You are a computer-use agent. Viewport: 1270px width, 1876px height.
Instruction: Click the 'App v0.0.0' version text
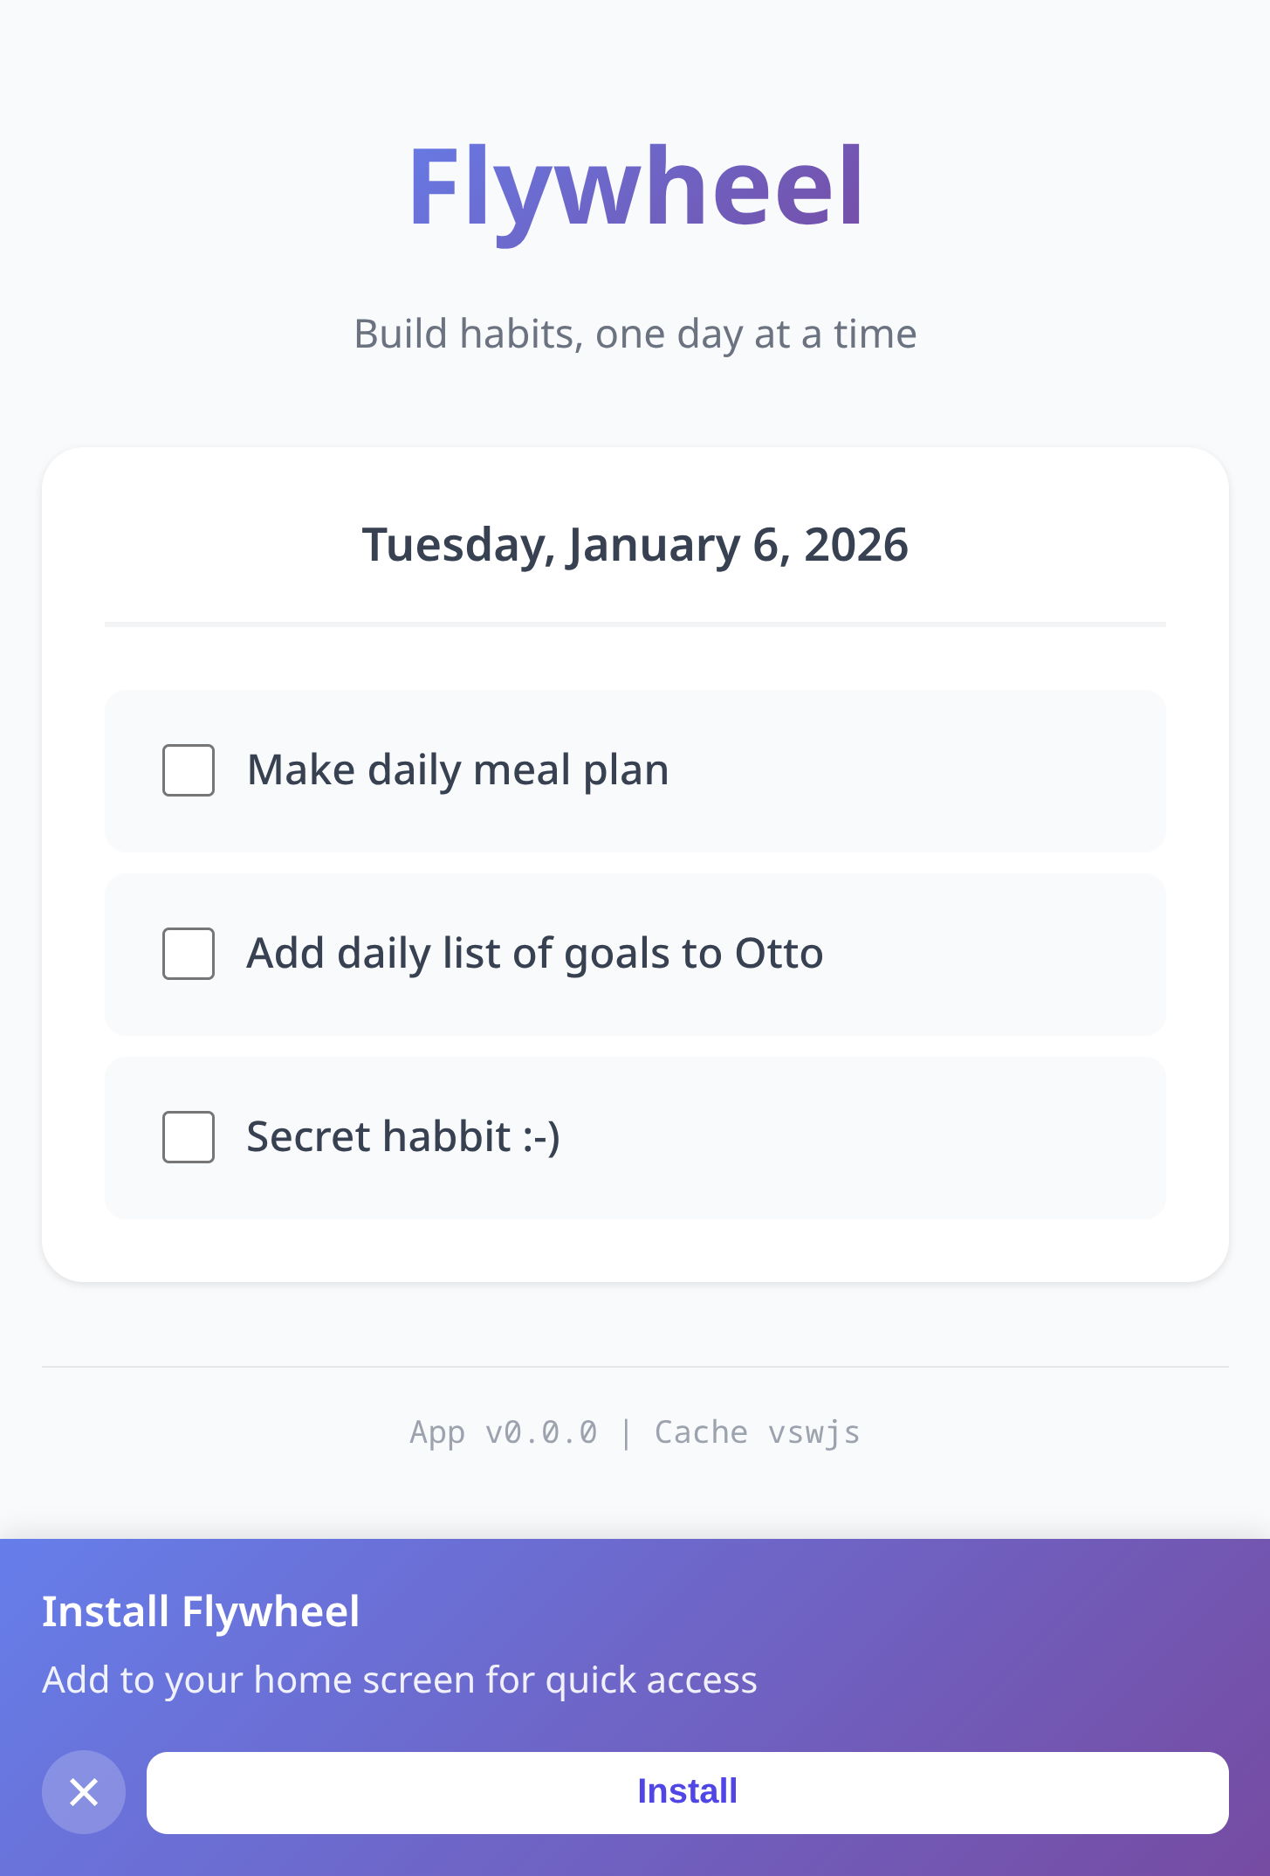(504, 1433)
